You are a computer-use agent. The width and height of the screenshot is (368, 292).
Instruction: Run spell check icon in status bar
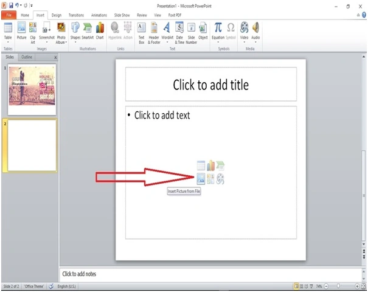coord(51,286)
